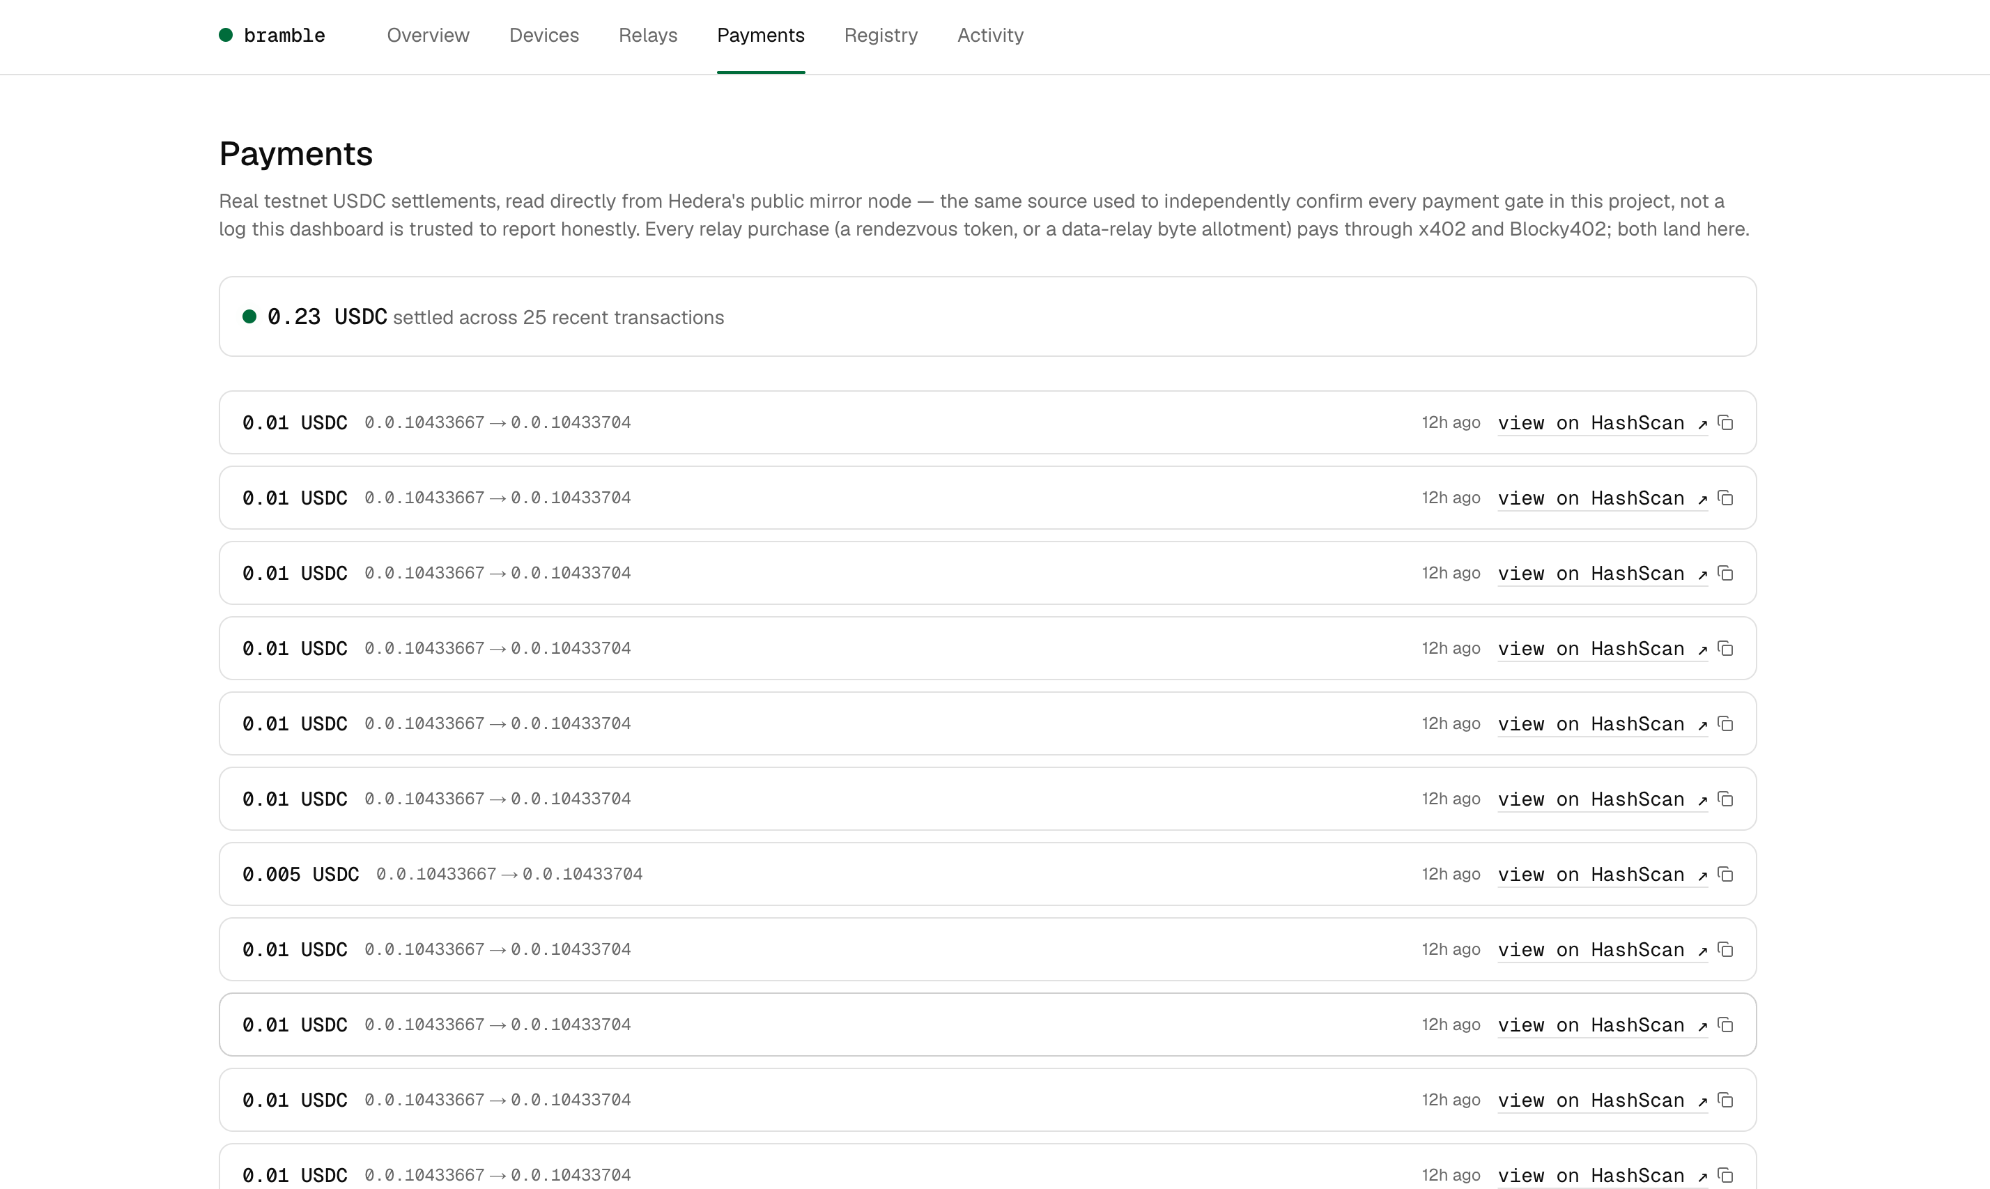Open HashScan link in the tenth payment row
The height and width of the screenshot is (1189, 1990).
pos(1603,1100)
